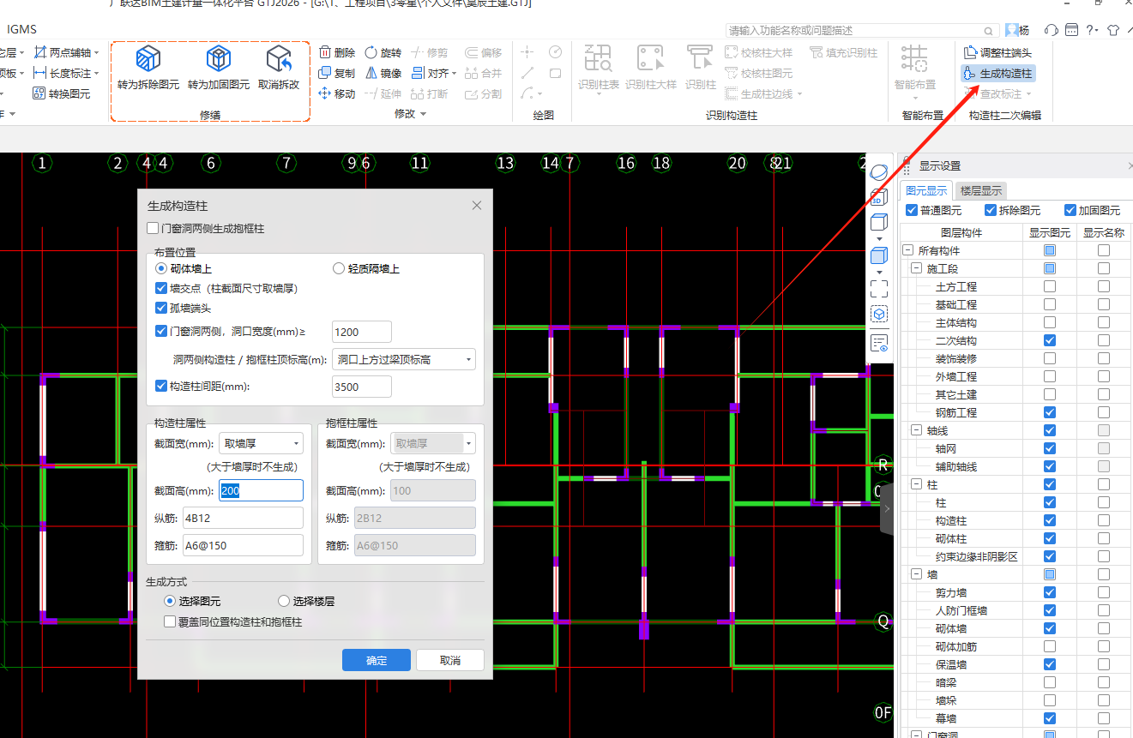
Task: Open 洞口上方过梁顶标高 dropdown
Action: [x=404, y=359]
